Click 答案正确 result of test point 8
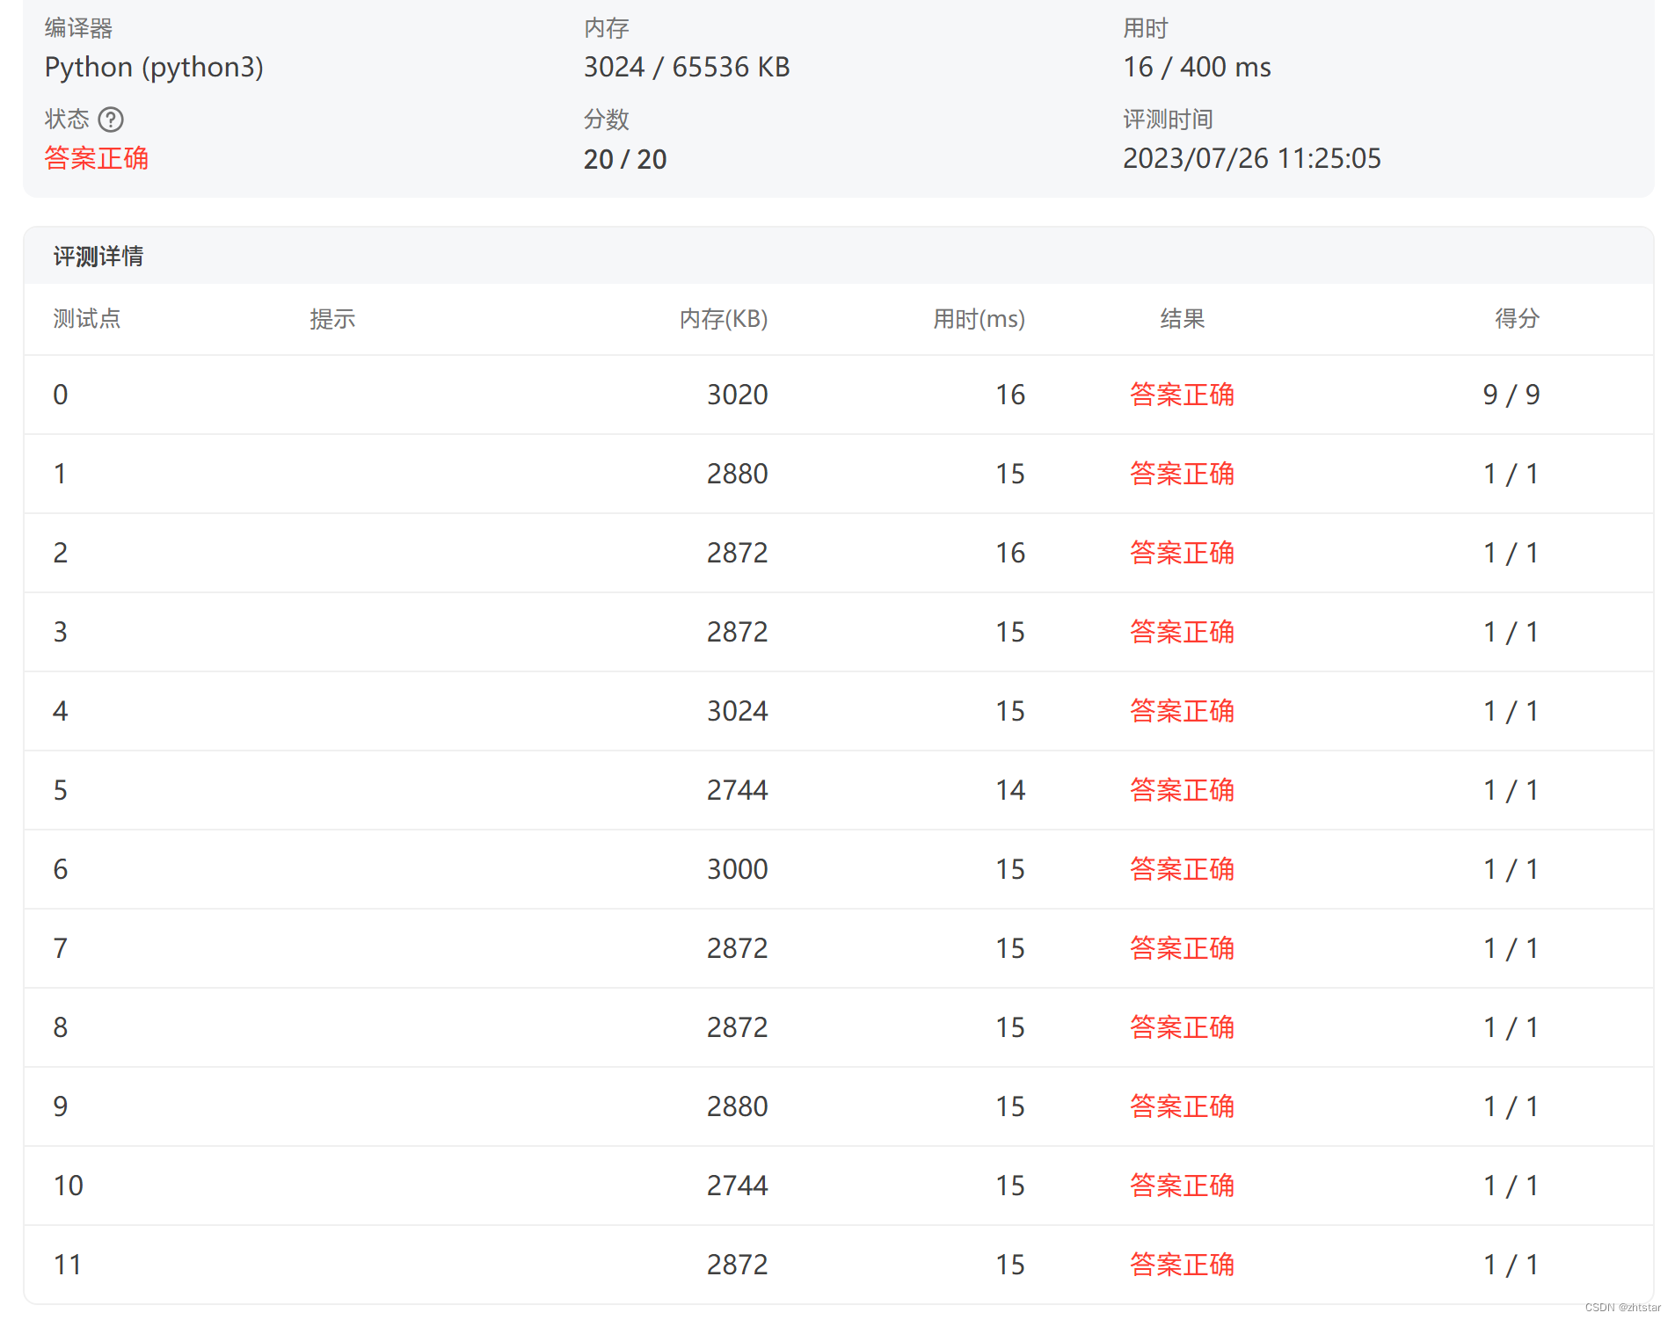Viewport: 1675px width, 1320px height. (1182, 1027)
